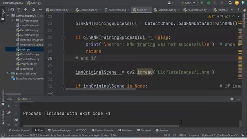Screen dimensions: 247x139
Task: Open the Services tool window
Action: point(162,131)
